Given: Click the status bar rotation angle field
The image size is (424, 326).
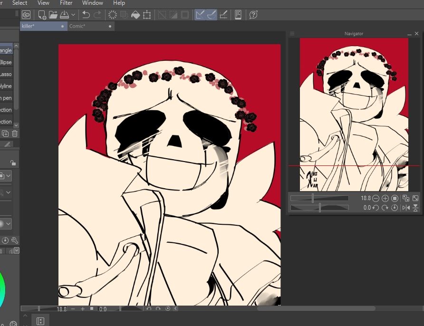Looking at the screenshot, I should click(103, 309).
